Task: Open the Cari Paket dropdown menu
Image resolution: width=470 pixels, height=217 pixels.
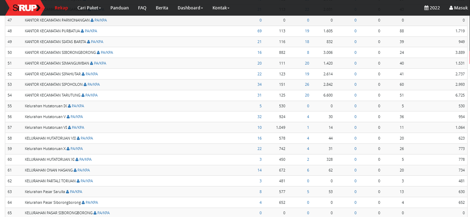Action: (x=89, y=8)
